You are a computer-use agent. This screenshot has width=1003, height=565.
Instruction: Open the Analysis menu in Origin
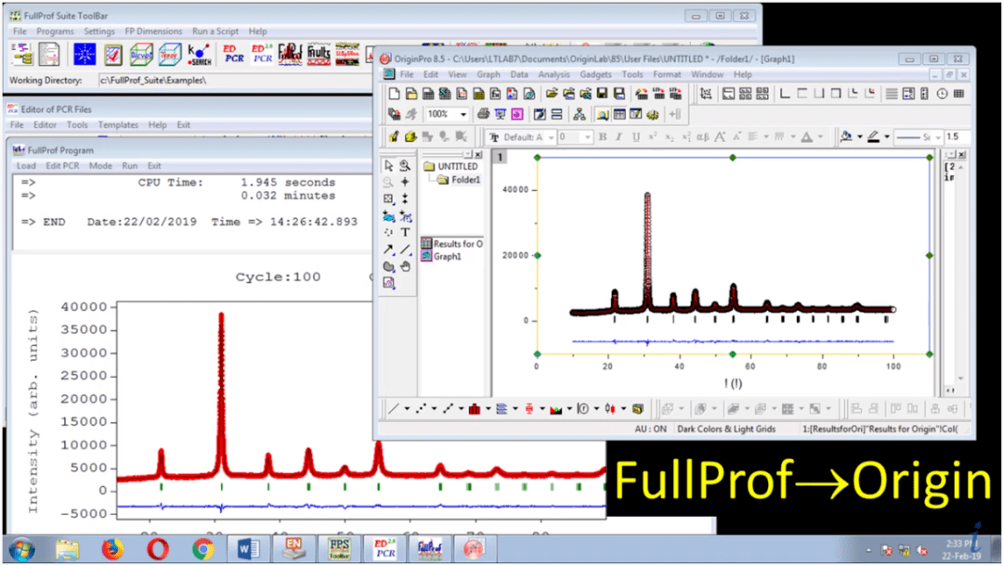554,74
